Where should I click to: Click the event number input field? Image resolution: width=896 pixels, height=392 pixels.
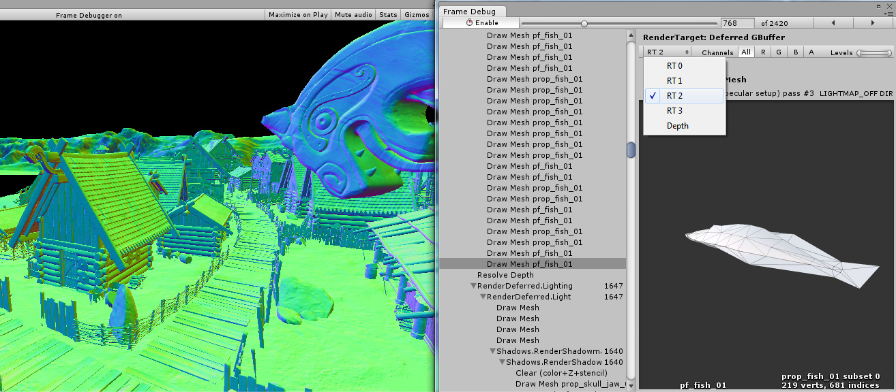click(738, 23)
